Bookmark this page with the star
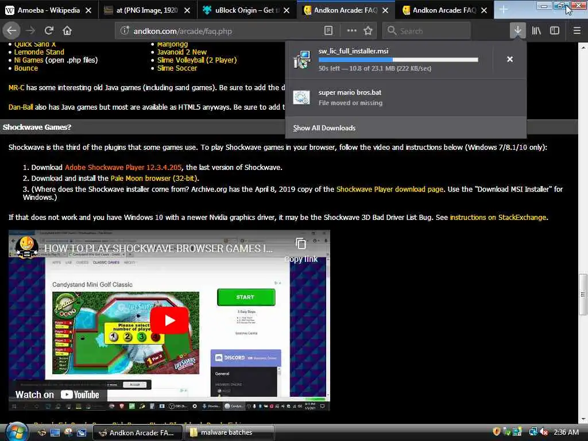 [368, 31]
